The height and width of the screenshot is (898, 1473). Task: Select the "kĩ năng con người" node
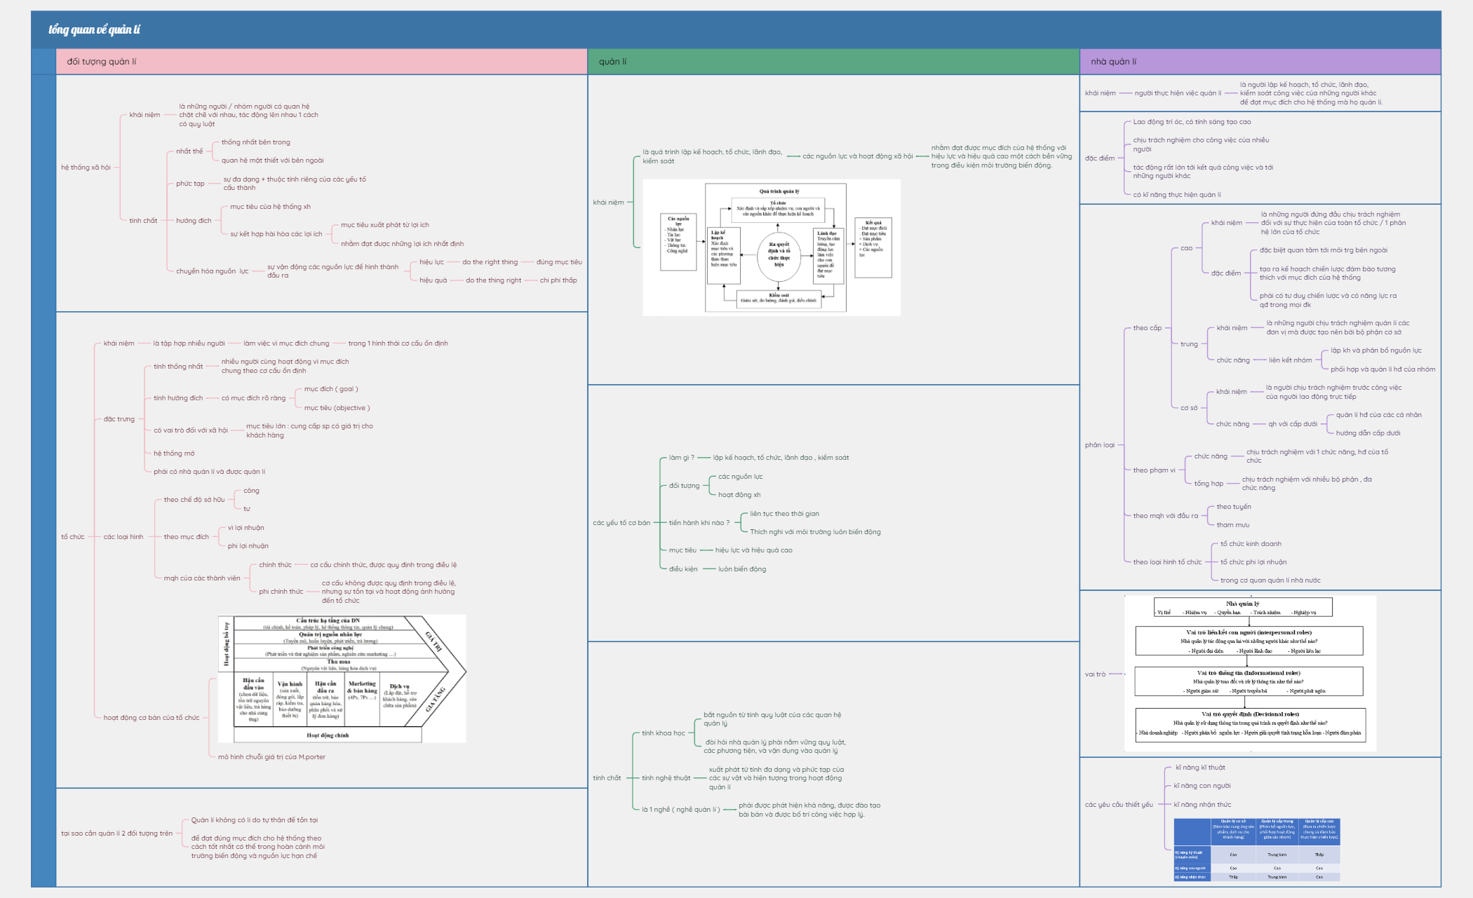pyautogui.click(x=1202, y=785)
